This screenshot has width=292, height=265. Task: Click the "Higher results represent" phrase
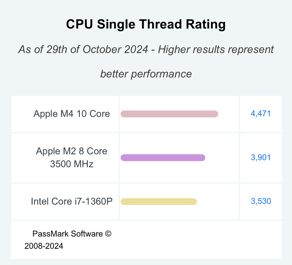click(216, 50)
